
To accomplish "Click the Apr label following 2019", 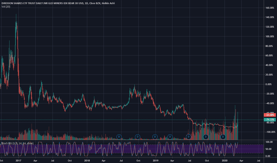I will 172,161.
